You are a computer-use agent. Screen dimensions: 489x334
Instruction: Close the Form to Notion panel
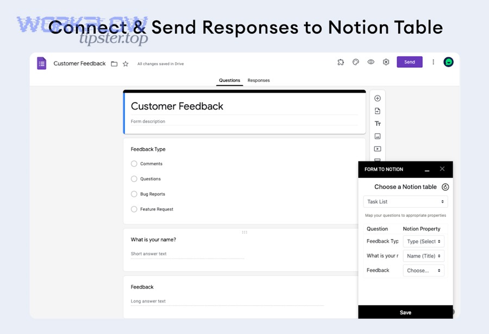tap(442, 169)
